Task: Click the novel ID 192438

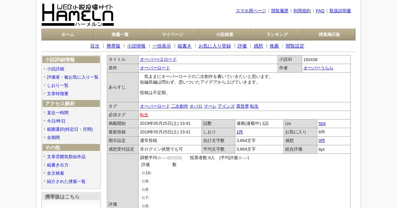Action: 310,60
